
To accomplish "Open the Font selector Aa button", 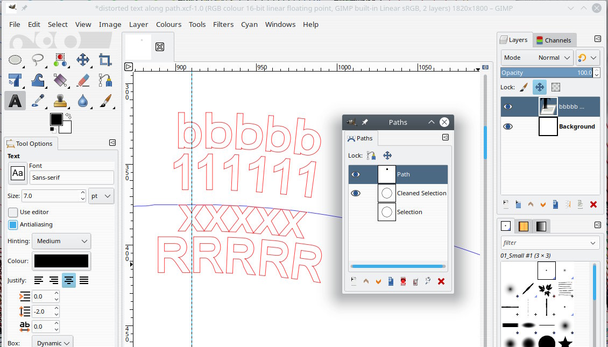I will 17,173.
